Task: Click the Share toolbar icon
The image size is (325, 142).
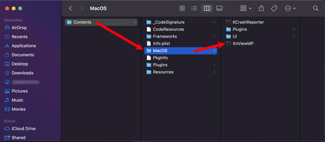Action: pos(261,8)
